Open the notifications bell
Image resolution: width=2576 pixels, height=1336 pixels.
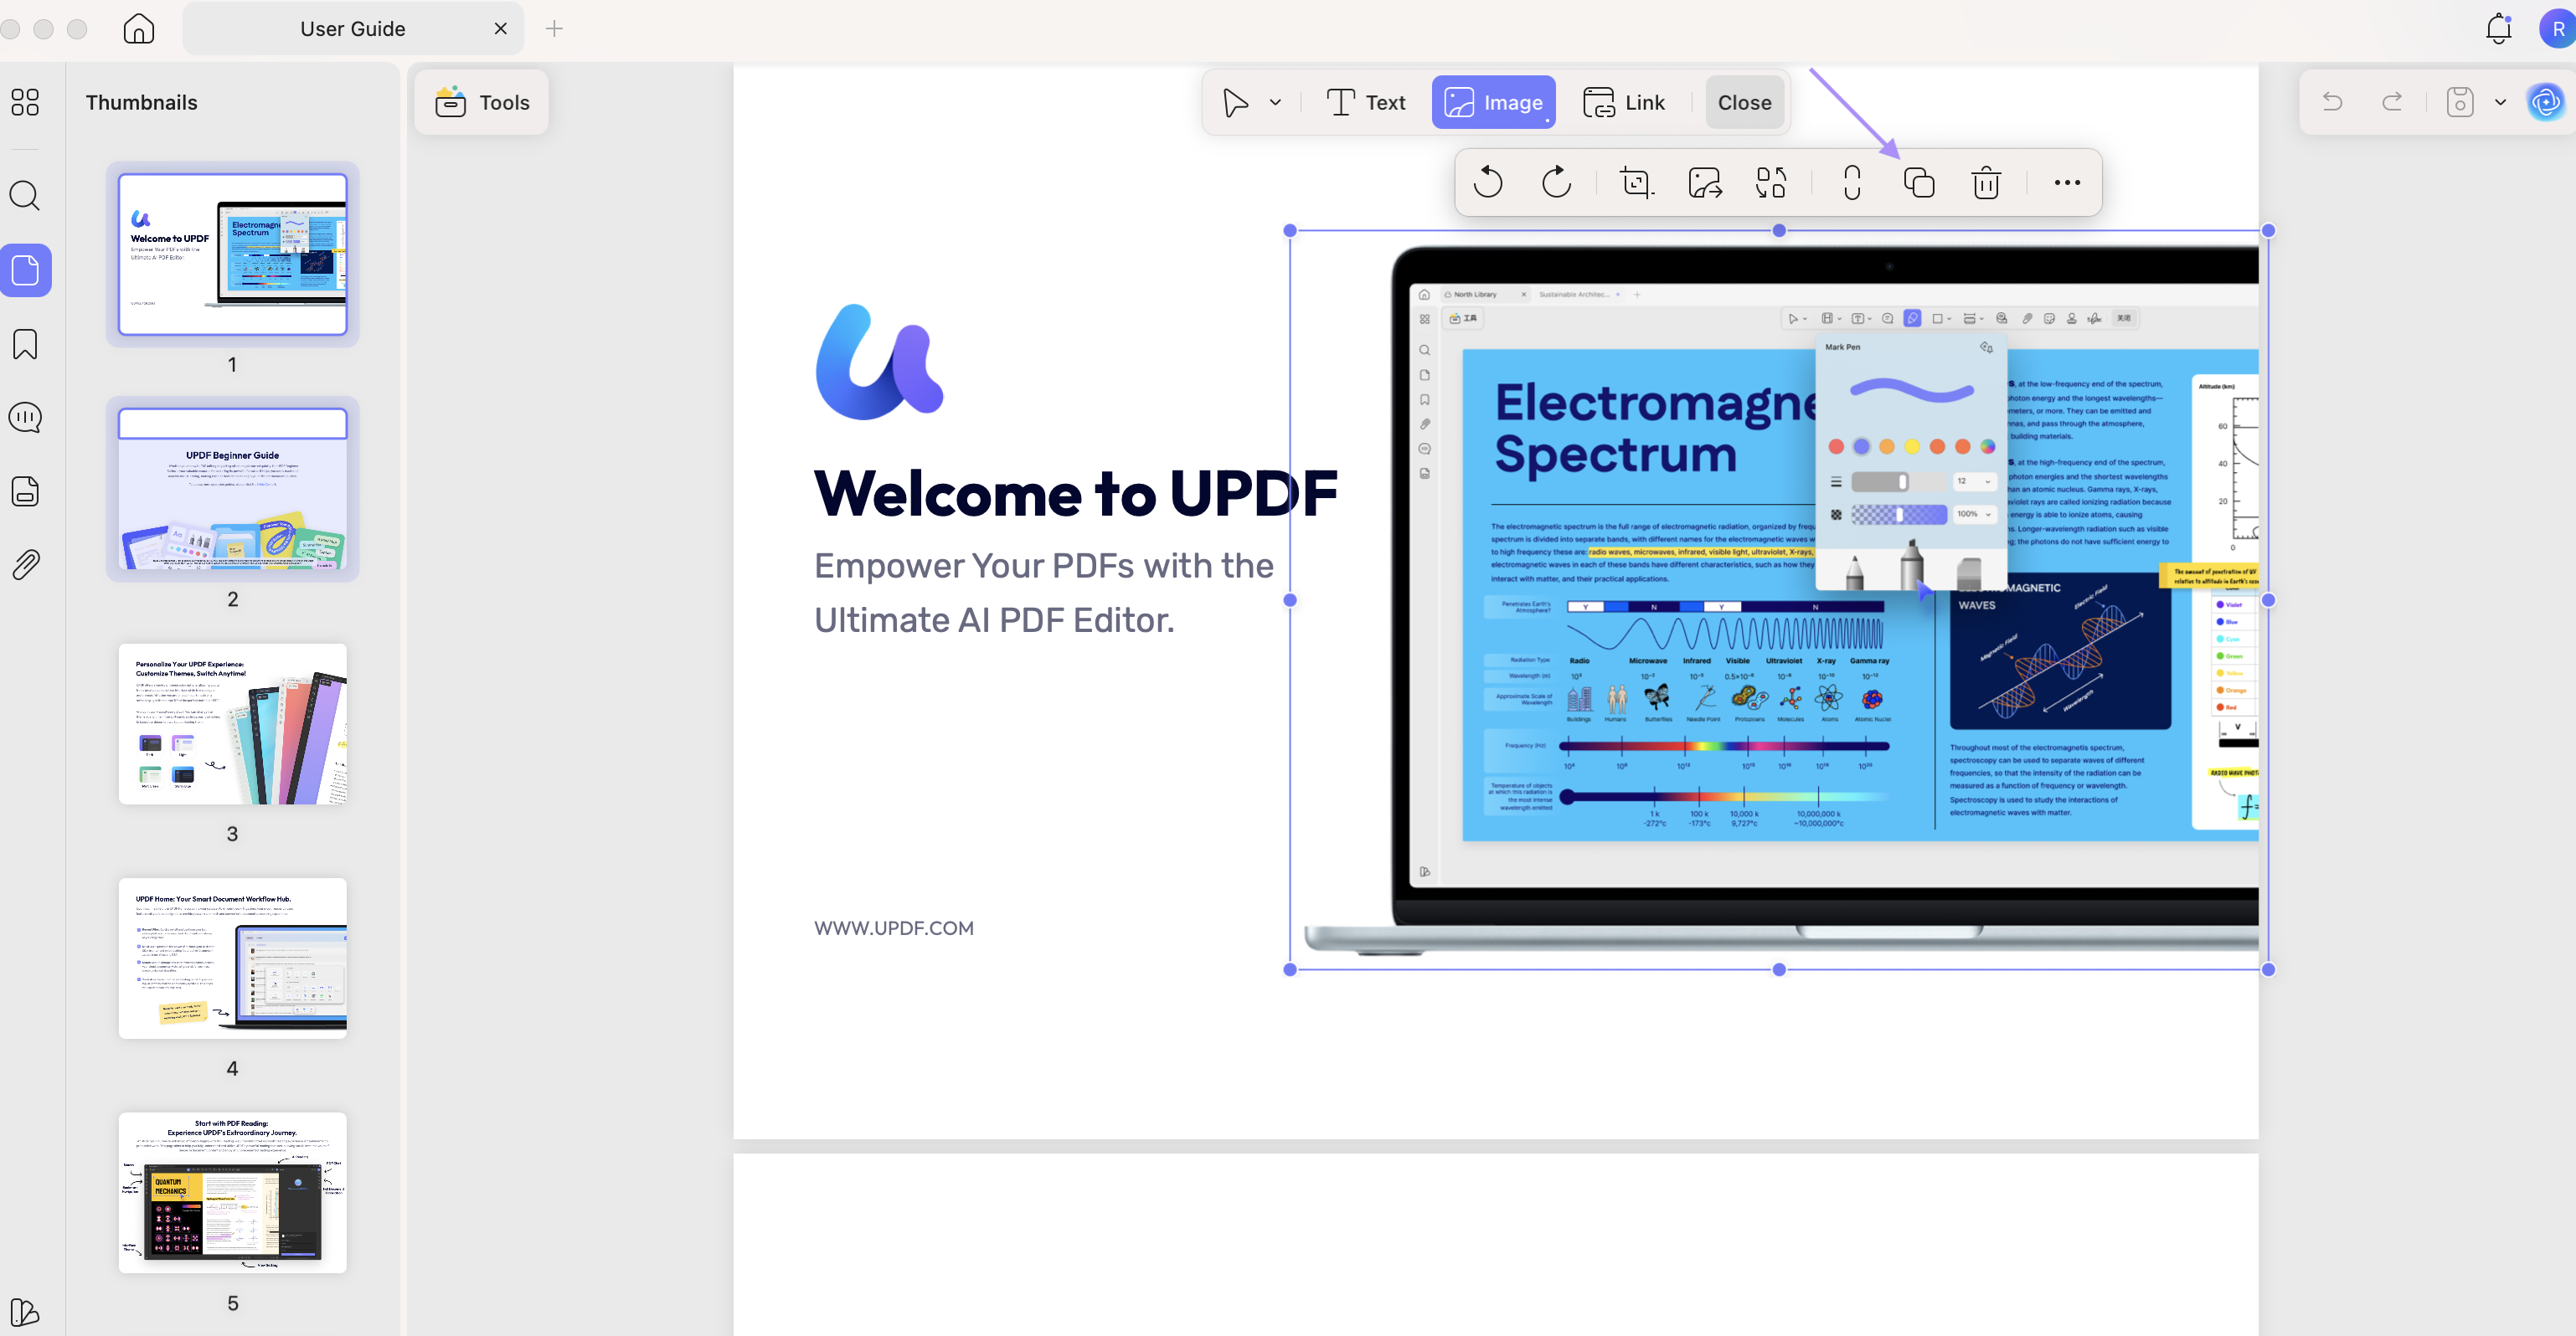tap(2497, 29)
